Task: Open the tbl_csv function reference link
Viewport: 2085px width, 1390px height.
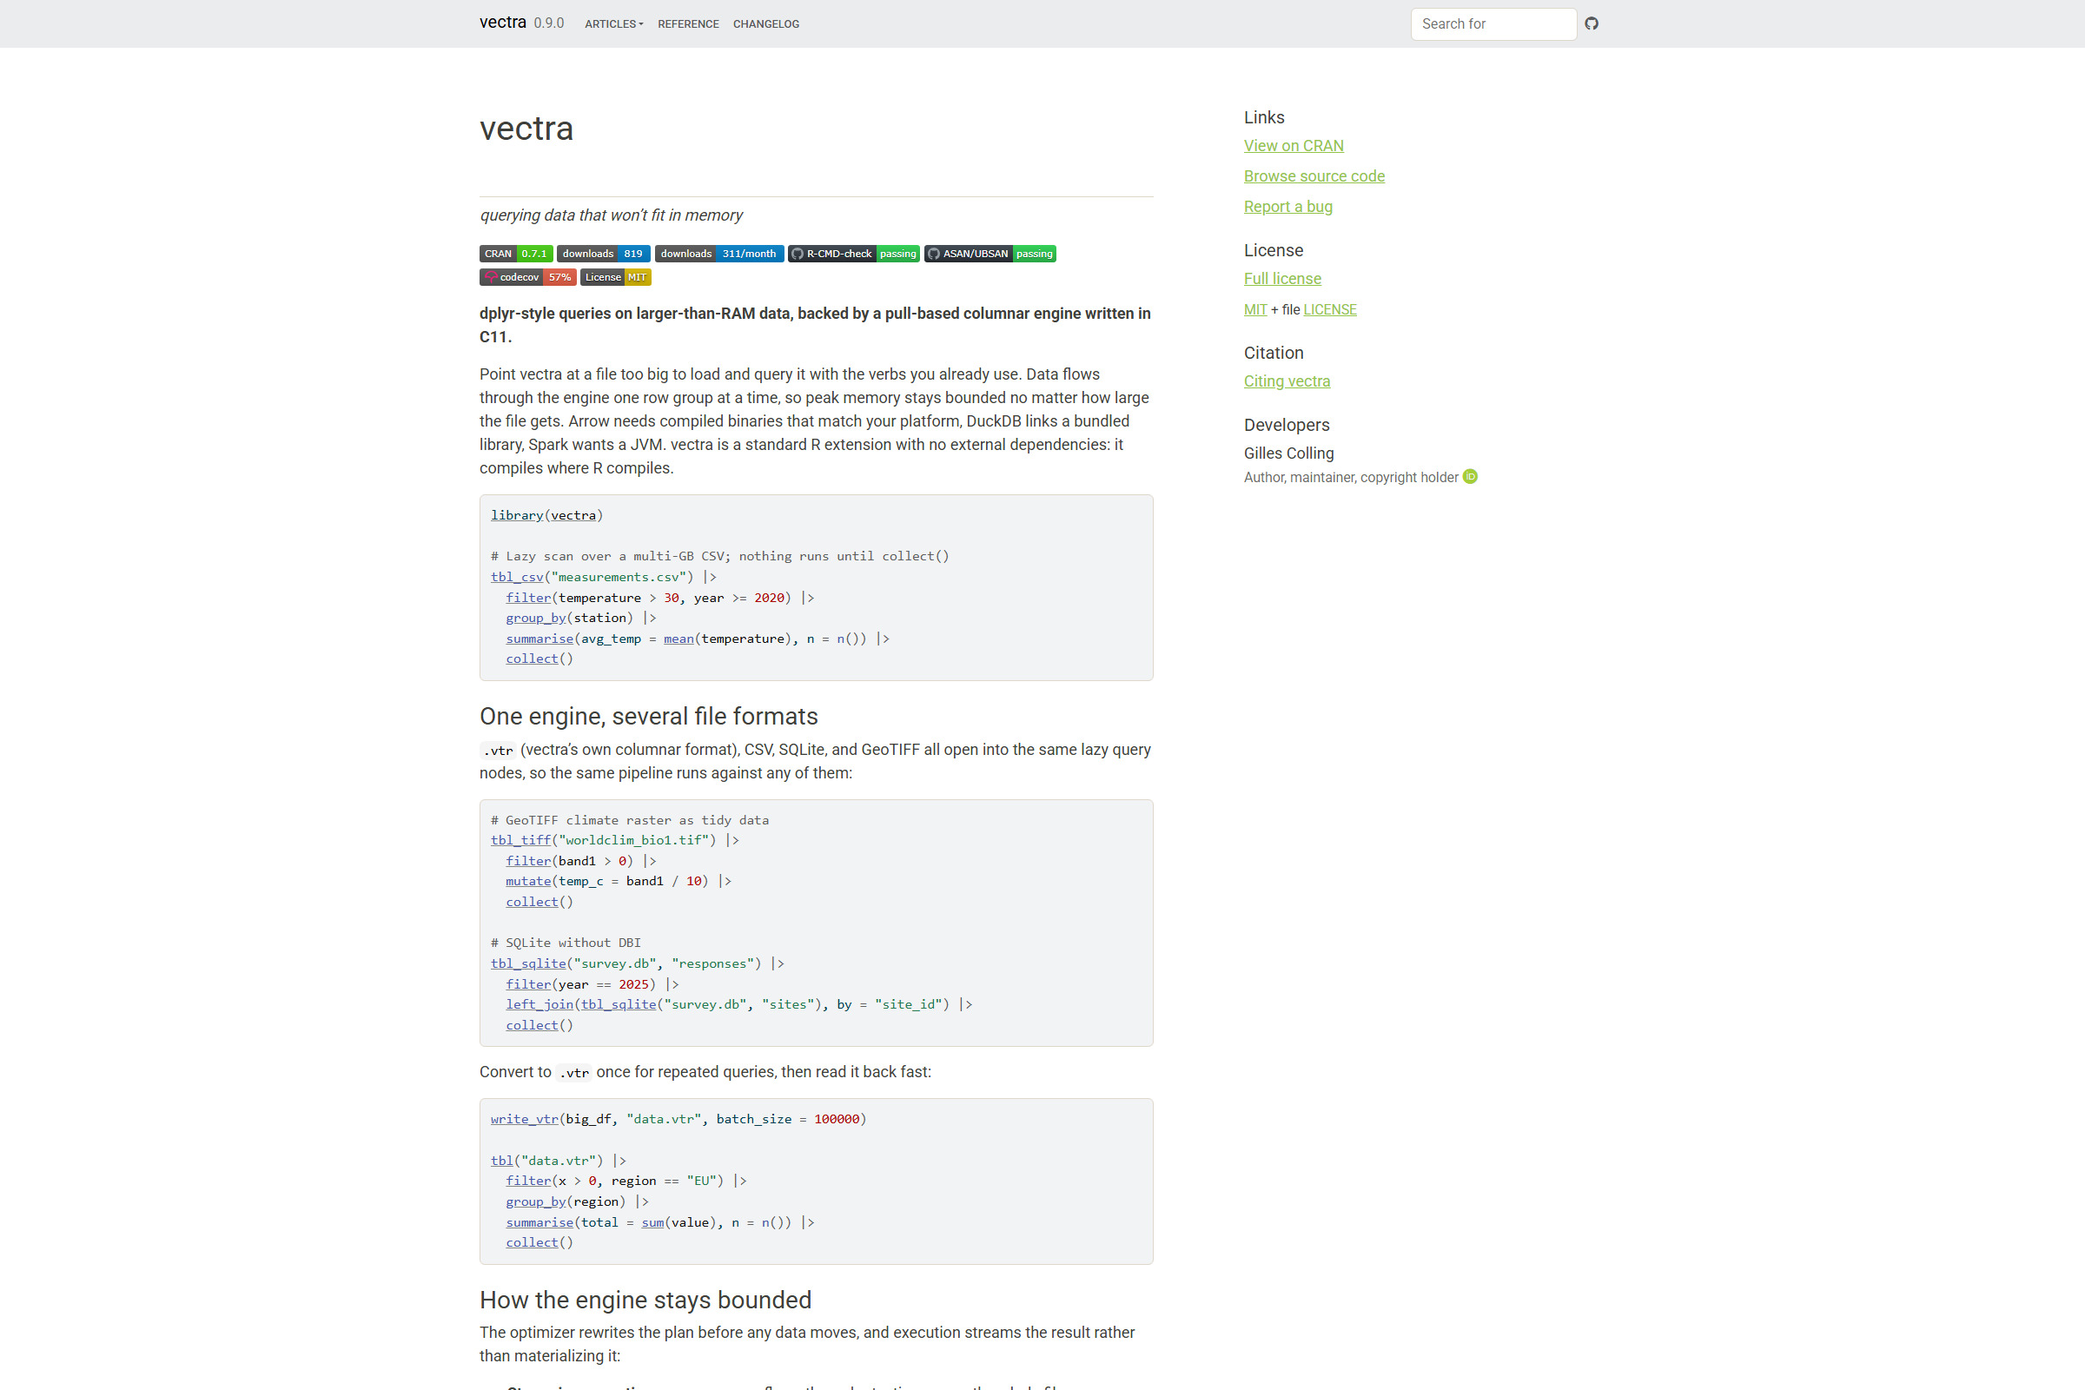Action: [517, 577]
